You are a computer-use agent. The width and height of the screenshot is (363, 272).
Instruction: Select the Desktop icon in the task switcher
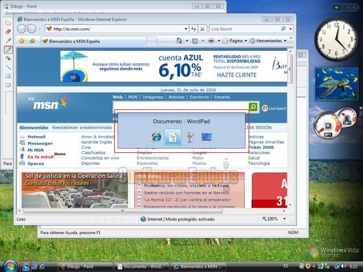pyautogui.click(x=207, y=137)
